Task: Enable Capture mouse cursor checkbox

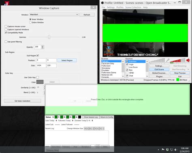Action: tap(6, 26)
